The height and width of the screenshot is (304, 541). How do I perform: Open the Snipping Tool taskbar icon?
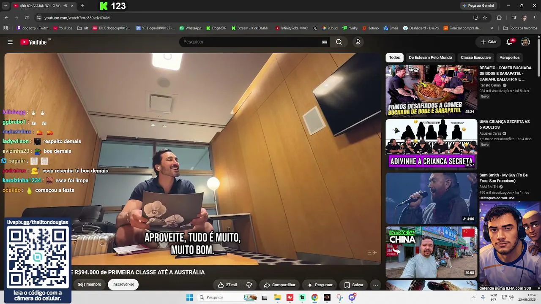[x=339, y=297]
